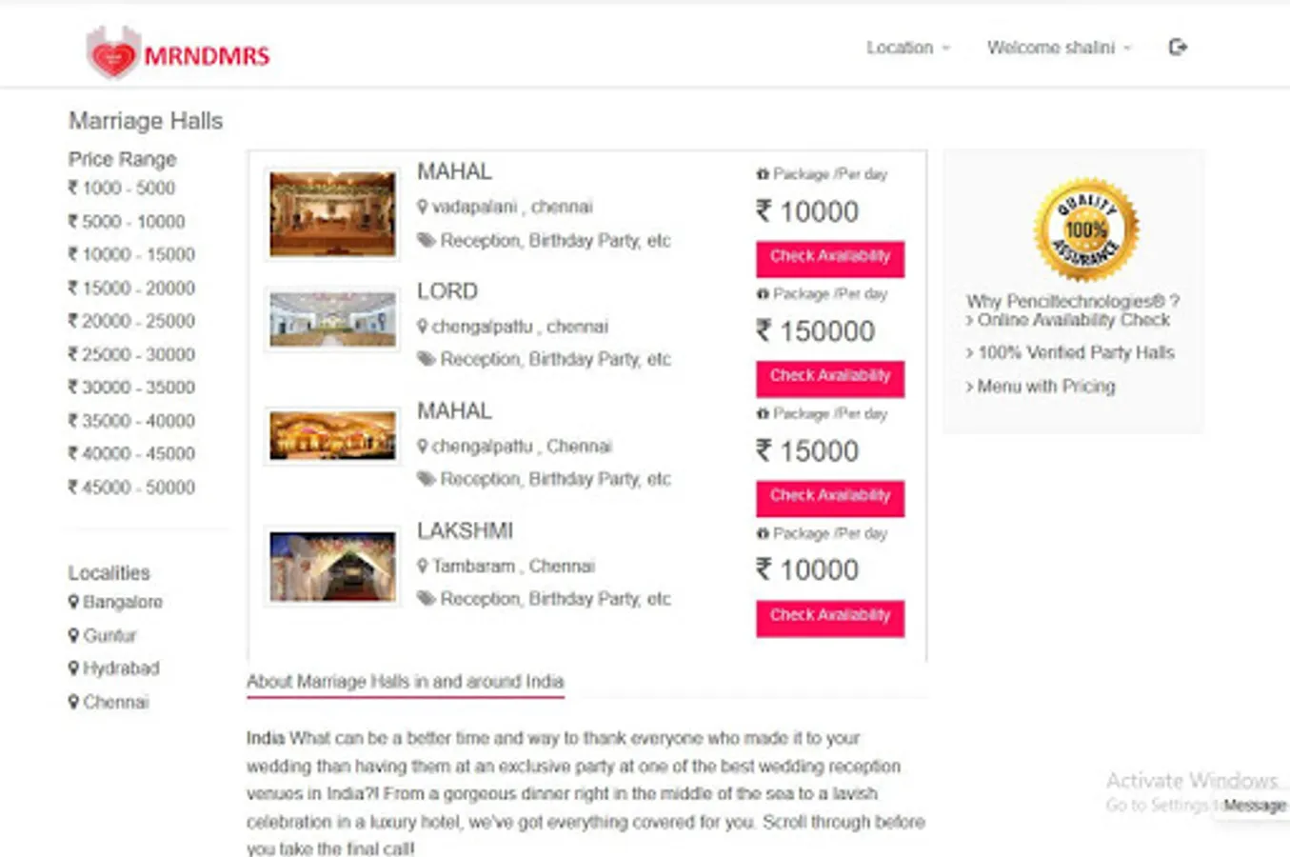The height and width of the screenshot is (857, 1290).
Task: Check Availability for LAKSHMI hall
Action: [x=829, y=616]
